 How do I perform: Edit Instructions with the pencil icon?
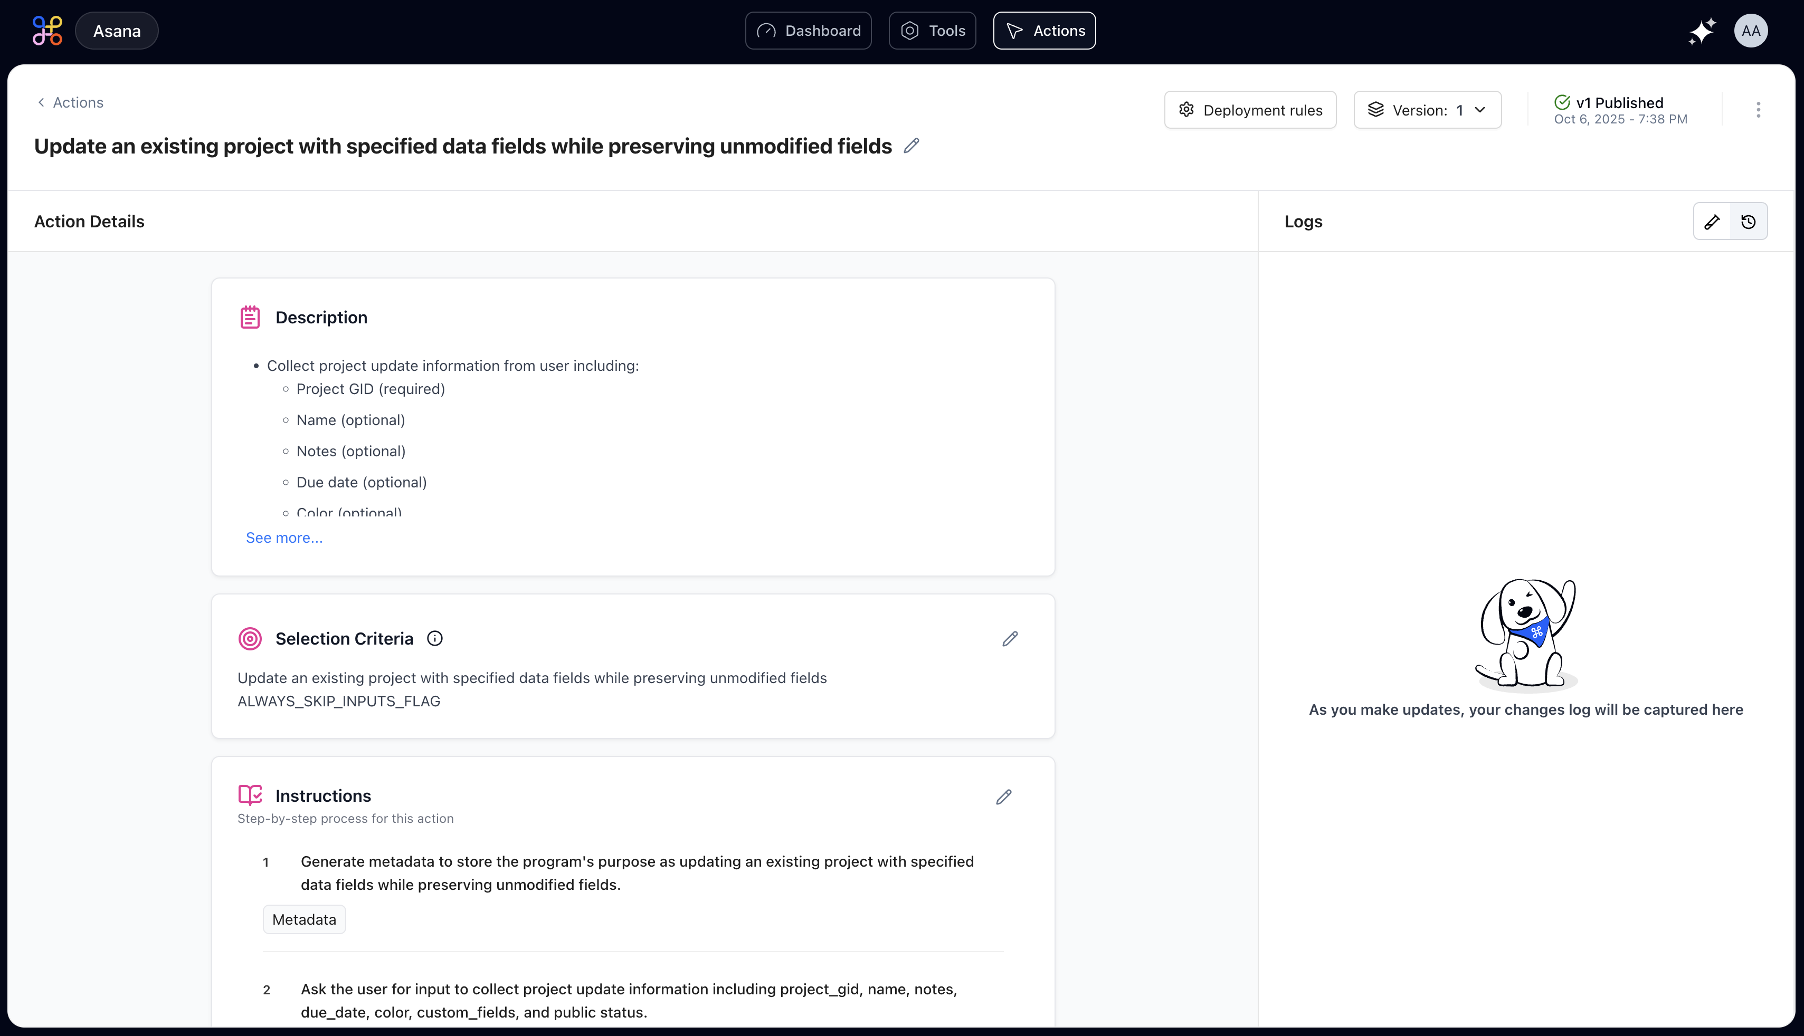1003,797
